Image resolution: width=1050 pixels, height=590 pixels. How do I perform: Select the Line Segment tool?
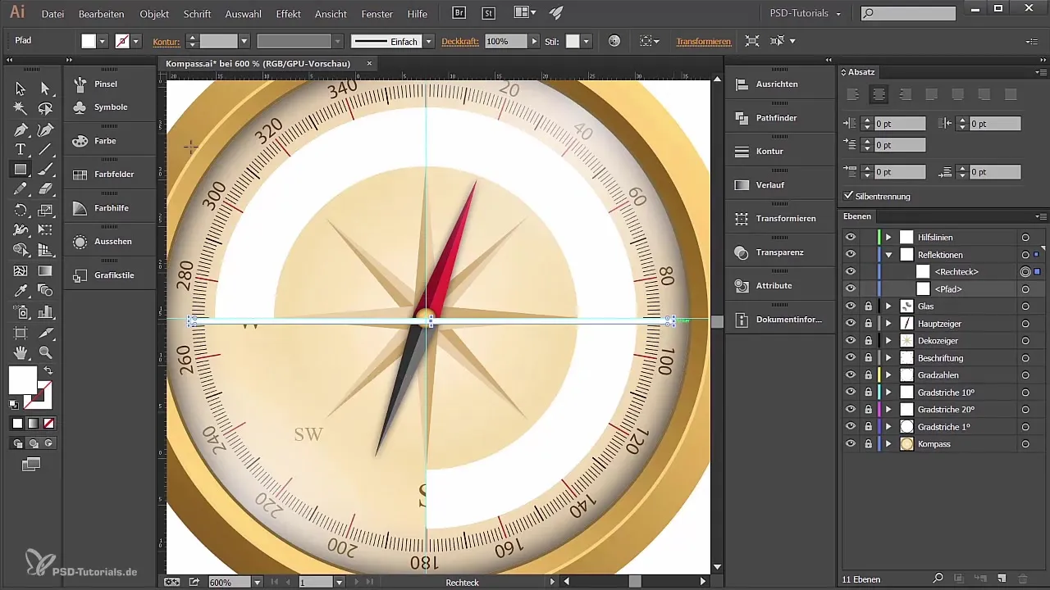point(45,149)
